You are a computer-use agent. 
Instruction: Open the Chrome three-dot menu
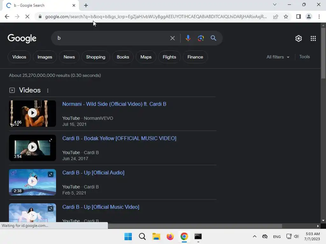click(319, 17)
